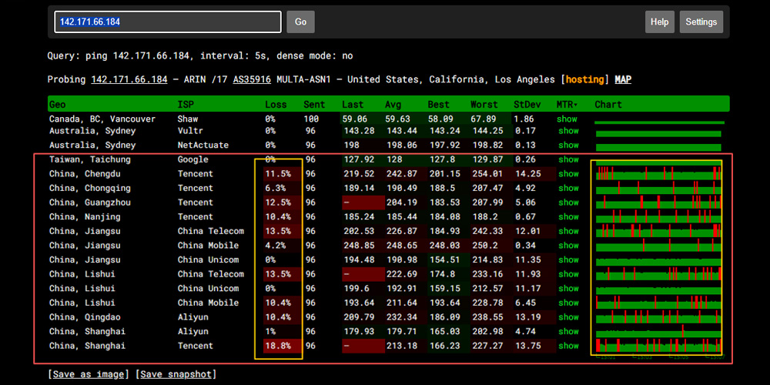Show MTR for Taiwan Taichung Google row
The width and height of the screenshot is (770, 385).
(x=567, y=159)
